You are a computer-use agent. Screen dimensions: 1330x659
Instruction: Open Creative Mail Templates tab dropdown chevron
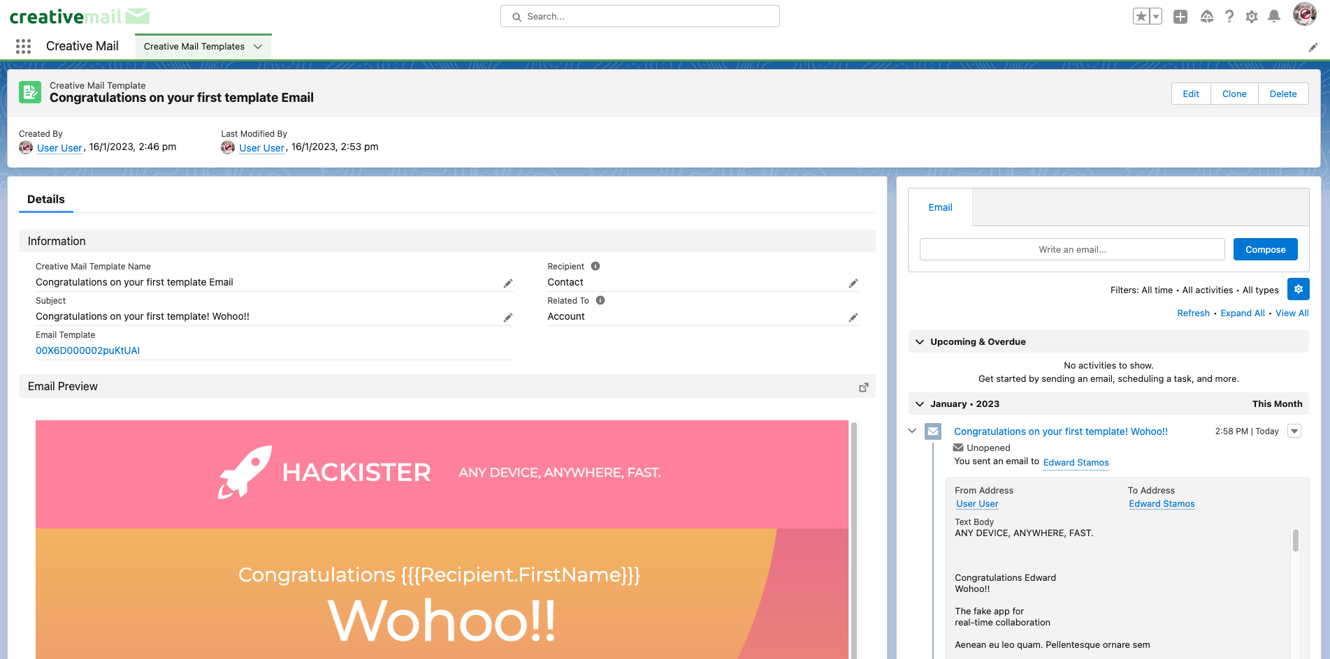(258, 47)
